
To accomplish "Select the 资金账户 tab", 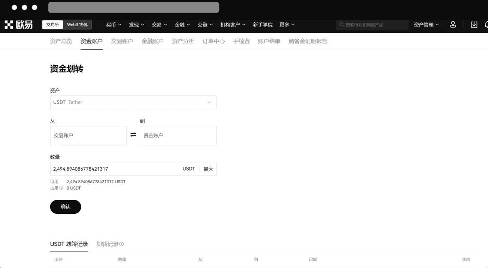I will tap(91, 41).
